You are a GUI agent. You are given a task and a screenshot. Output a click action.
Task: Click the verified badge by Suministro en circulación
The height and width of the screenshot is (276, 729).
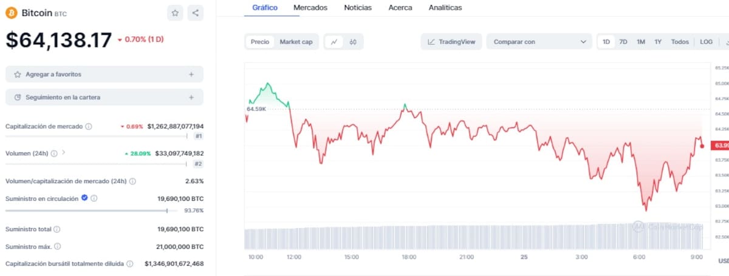84,198
